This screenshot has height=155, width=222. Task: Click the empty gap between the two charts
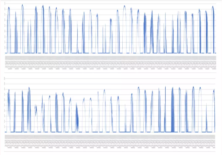point(110,74)
